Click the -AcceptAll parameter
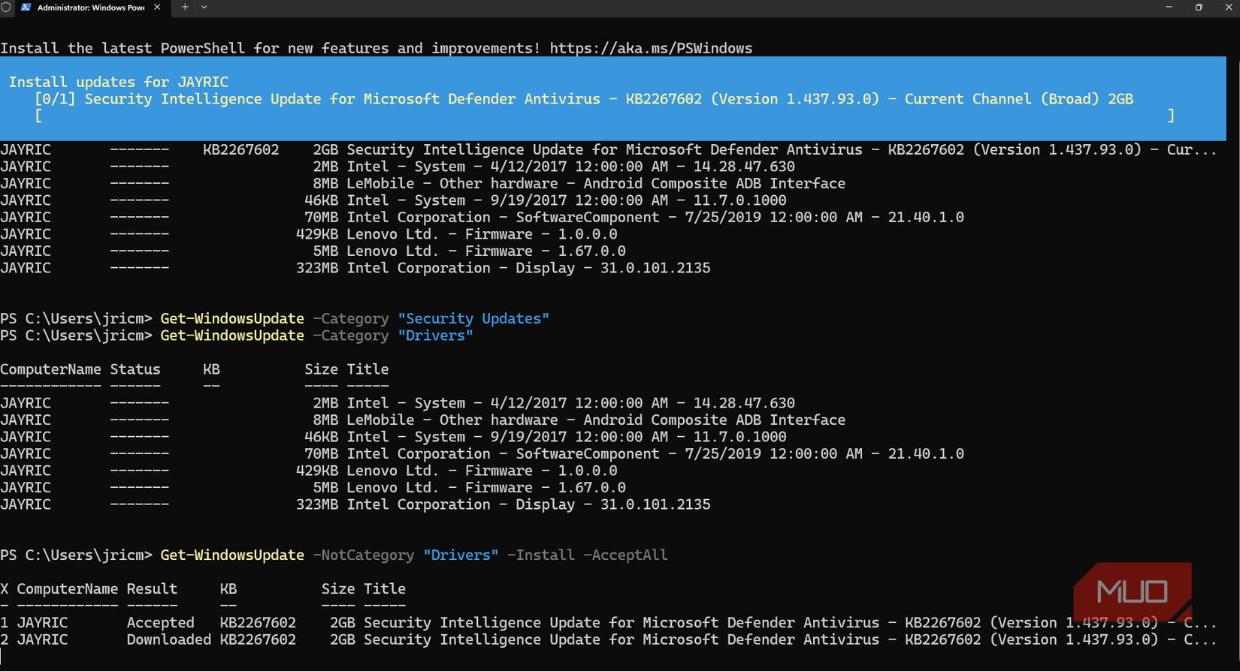This screenshot has height=671, width=1240. click(x=625, y=555)
